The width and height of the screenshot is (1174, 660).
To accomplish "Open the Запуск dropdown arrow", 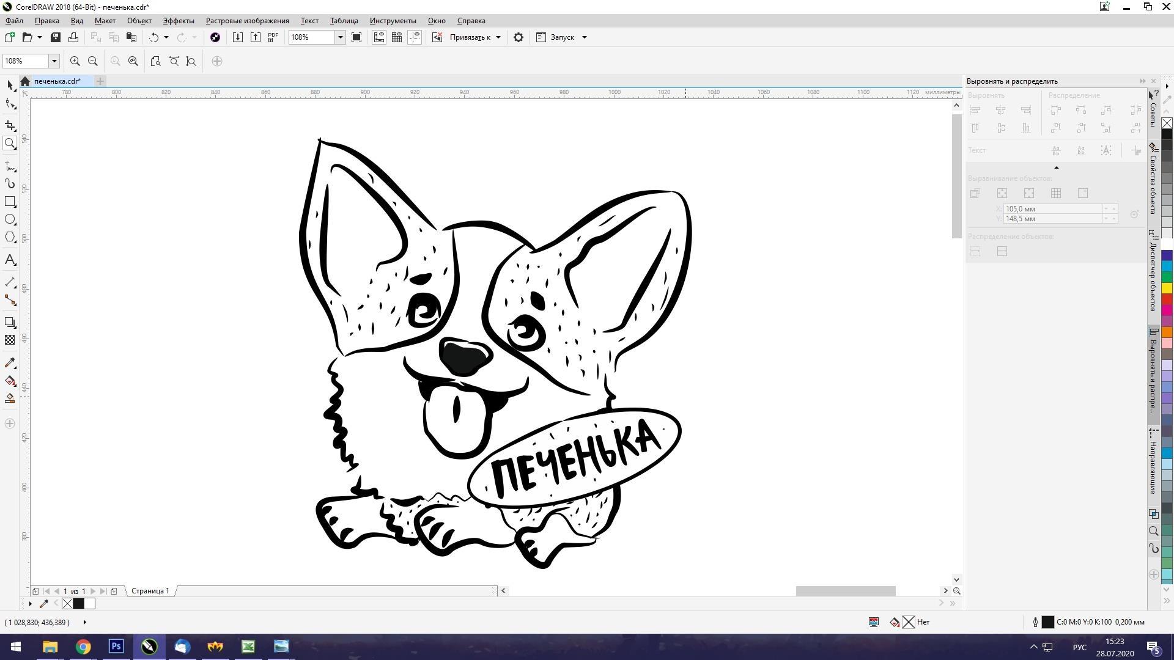I will (584, 37).
